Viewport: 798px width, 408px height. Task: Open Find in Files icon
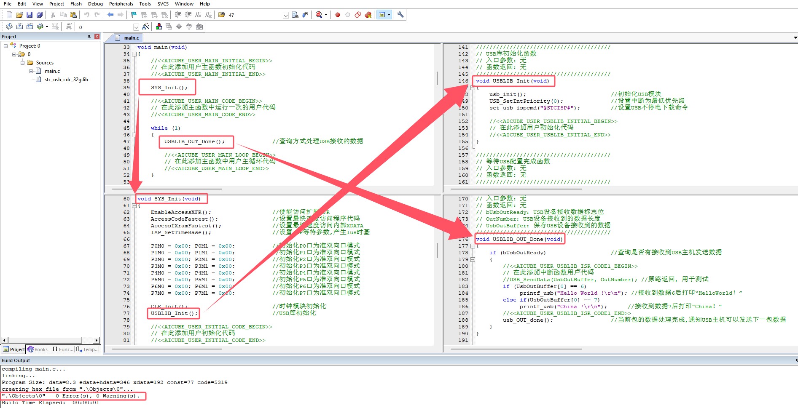222,15
